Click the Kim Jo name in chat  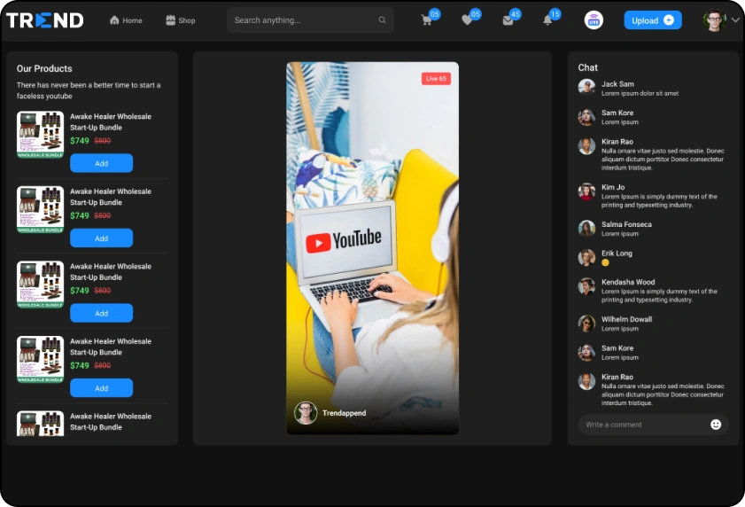point(613,187)
